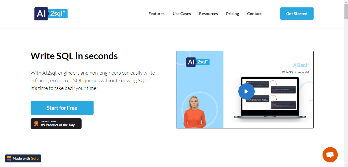Click the 'Write SQL in seconds' headline
Screen dimensions: 348x167
pyautogui.click(x=74, y=56)
